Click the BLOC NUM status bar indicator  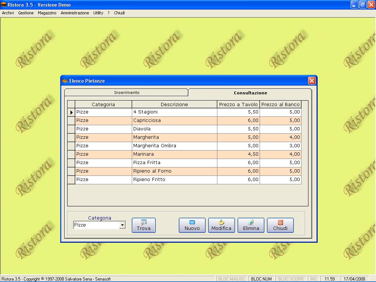[261, 279]
